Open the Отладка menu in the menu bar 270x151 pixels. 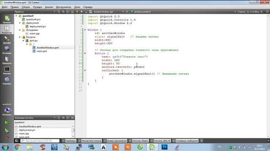38,7
